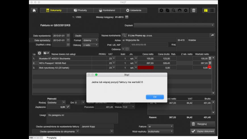Open the Wzór wydruku brutto/netto dropdown
247x139 pixels.
pyautogui.click(x=160, y=131)
